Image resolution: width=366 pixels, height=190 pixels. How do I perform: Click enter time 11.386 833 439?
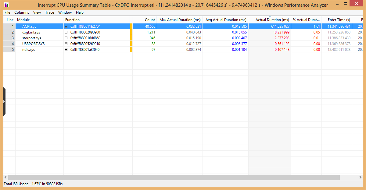click(339, 38)
